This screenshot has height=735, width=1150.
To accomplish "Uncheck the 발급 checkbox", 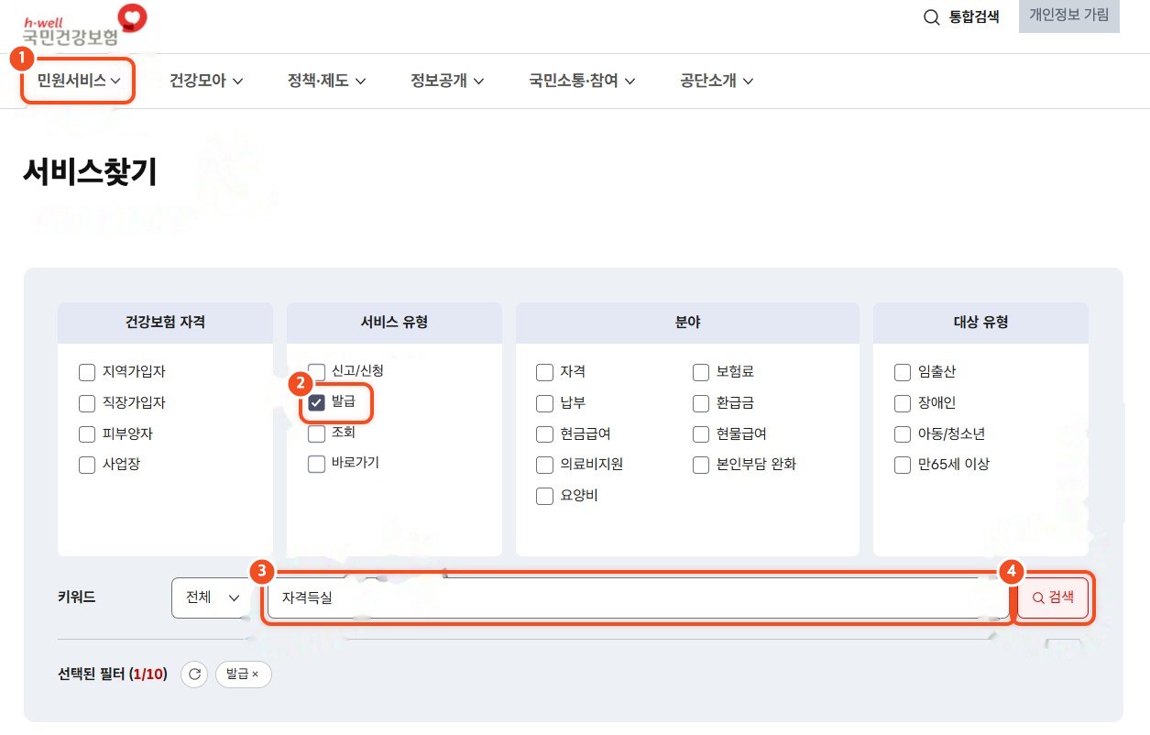I will (x=317, y=402).
